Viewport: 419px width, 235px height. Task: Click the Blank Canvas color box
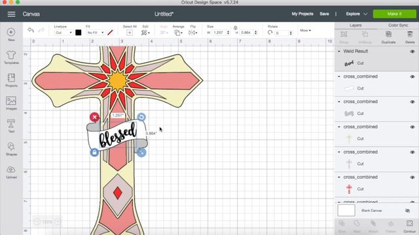[x=346, y=210]
